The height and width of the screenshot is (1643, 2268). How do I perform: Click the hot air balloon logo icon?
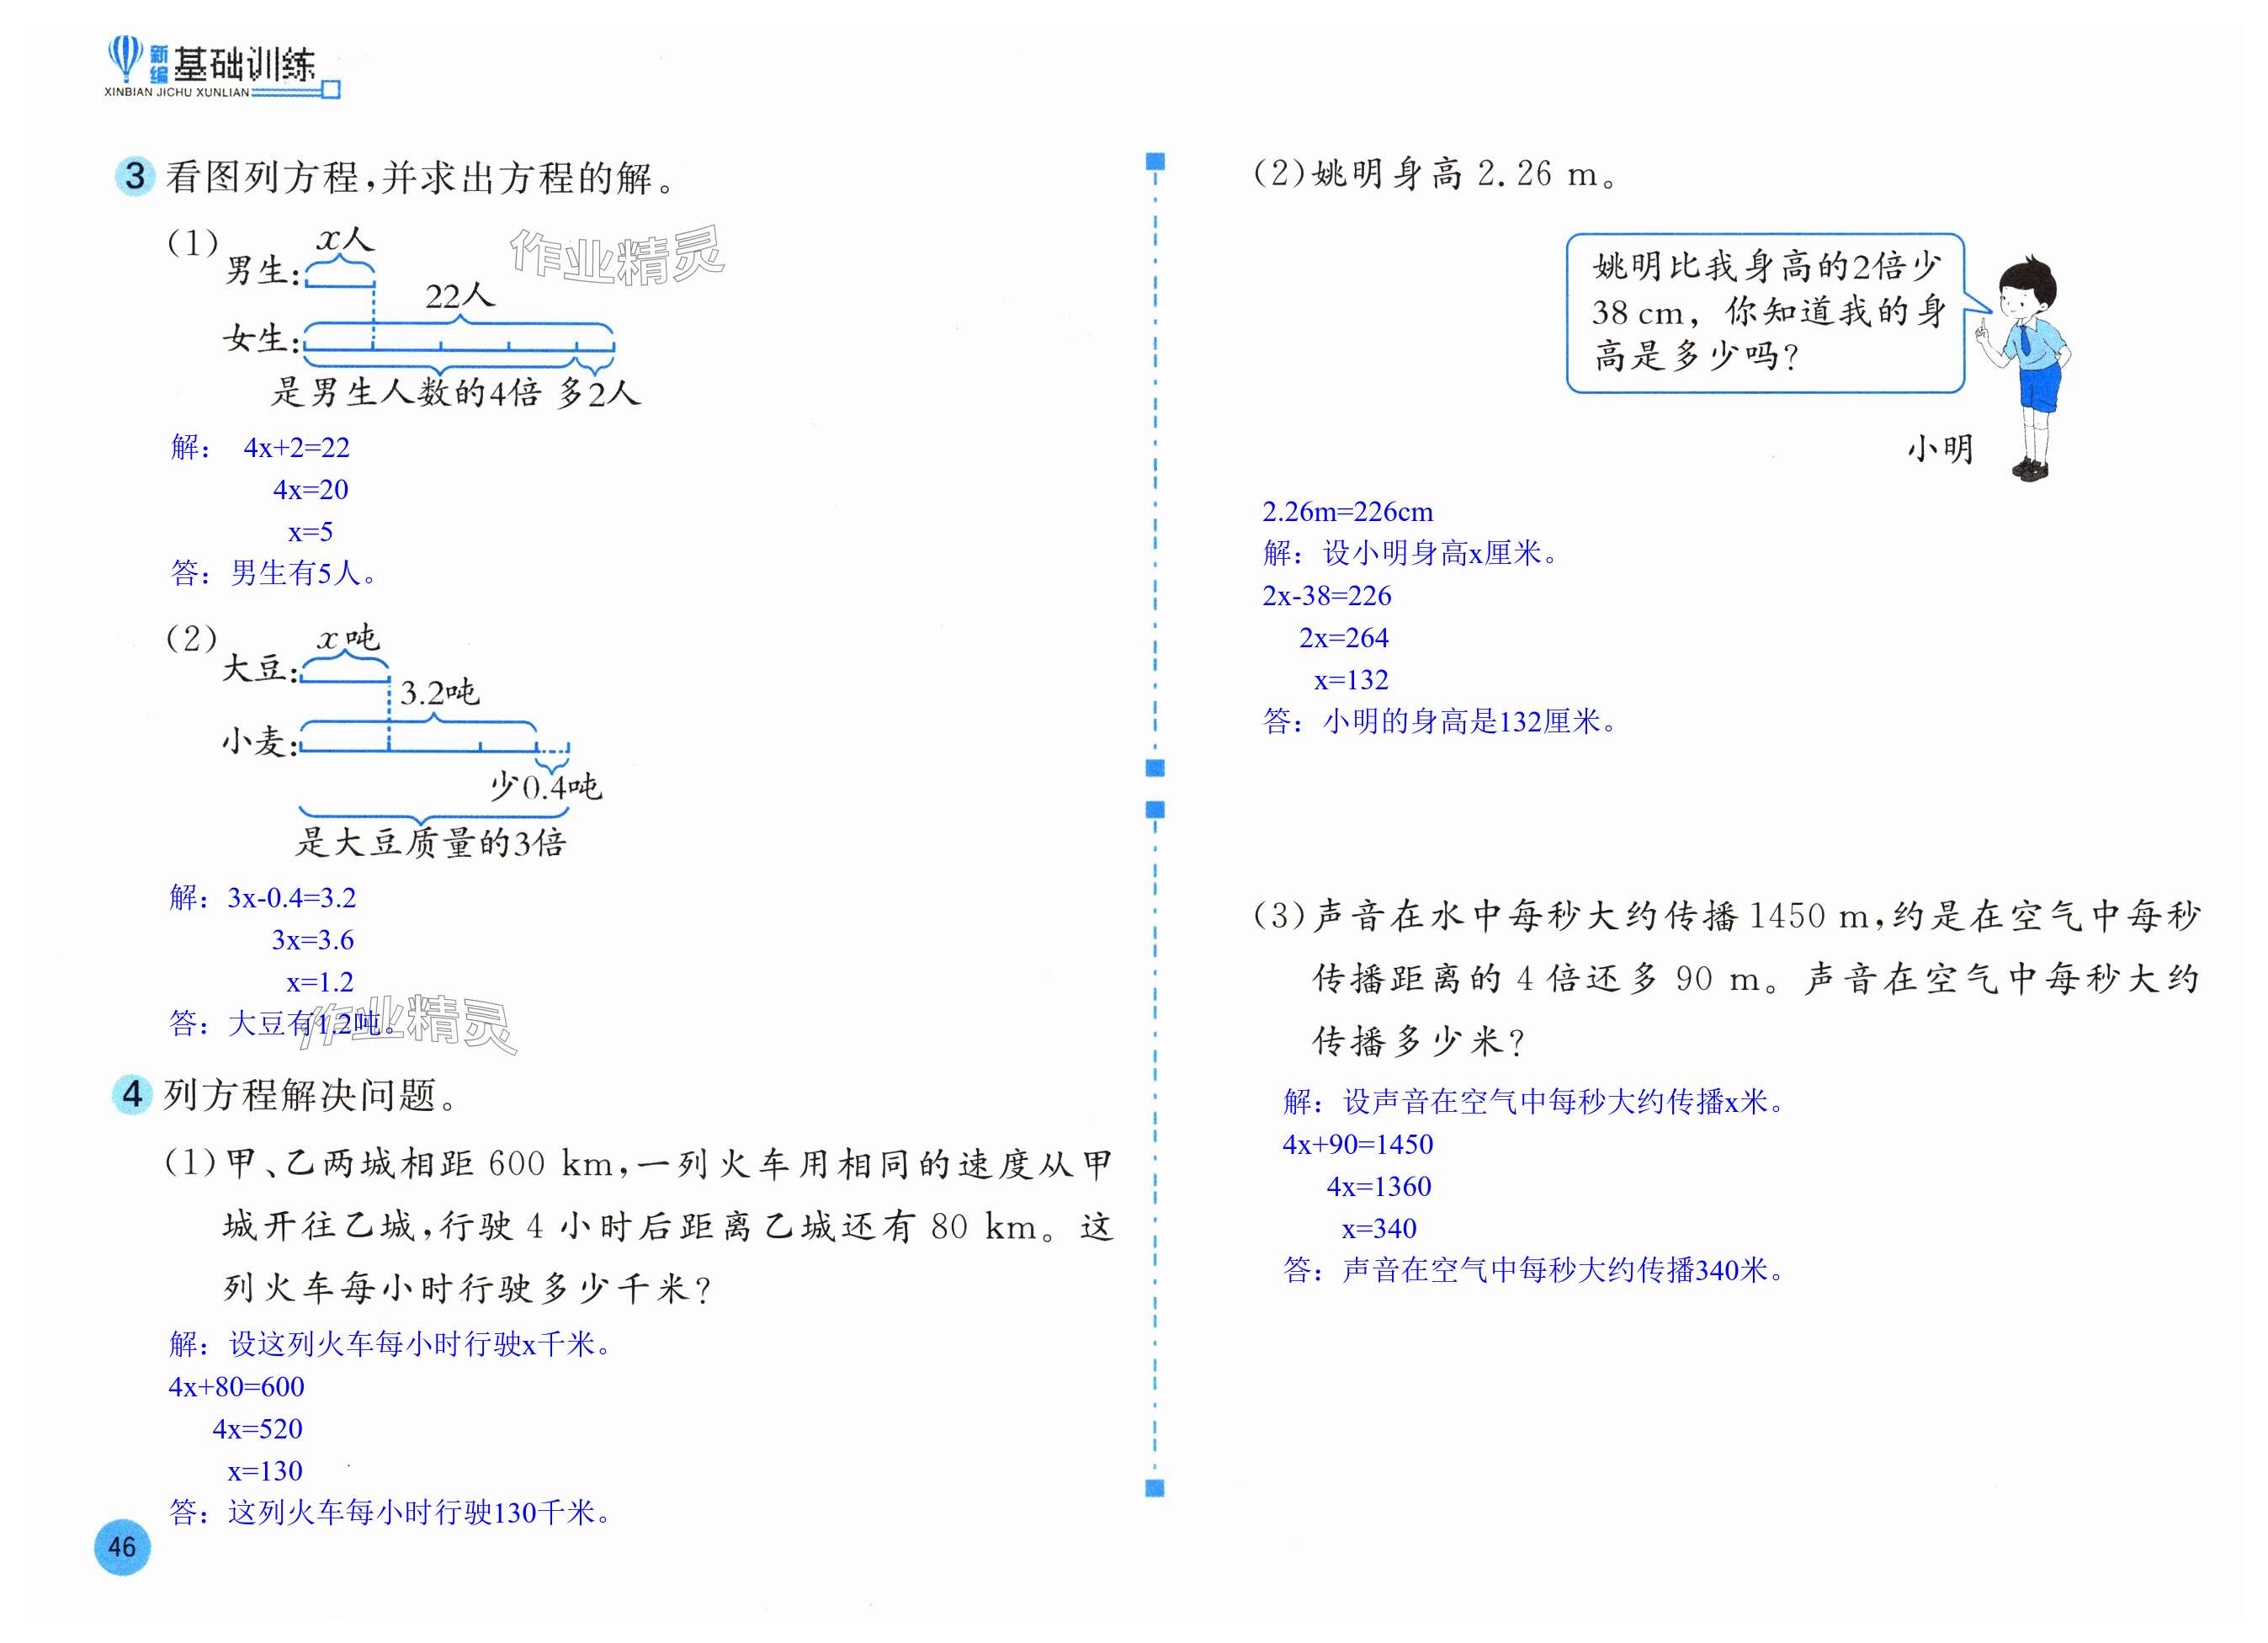(125, 58)
